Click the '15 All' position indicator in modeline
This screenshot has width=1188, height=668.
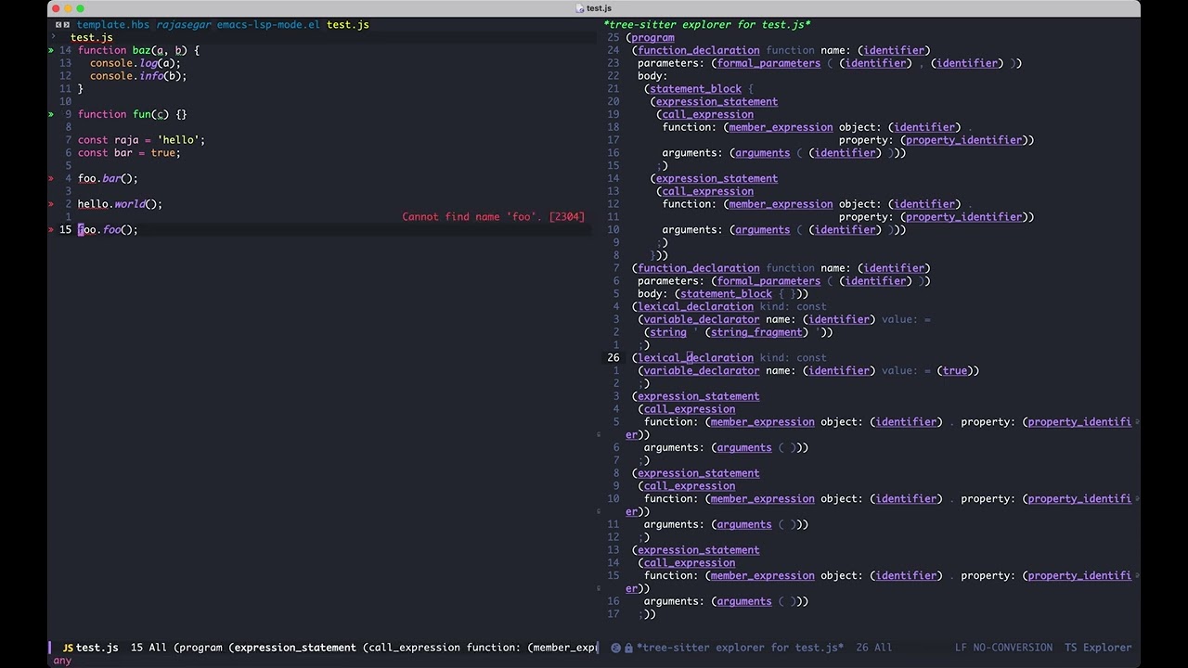click(x=148, y=648)
